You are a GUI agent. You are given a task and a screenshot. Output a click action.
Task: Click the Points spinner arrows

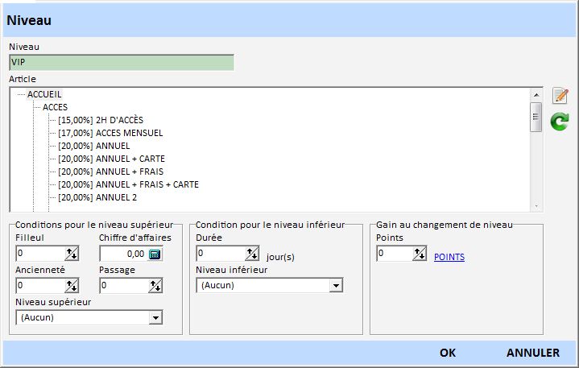(x=420, y=254)
